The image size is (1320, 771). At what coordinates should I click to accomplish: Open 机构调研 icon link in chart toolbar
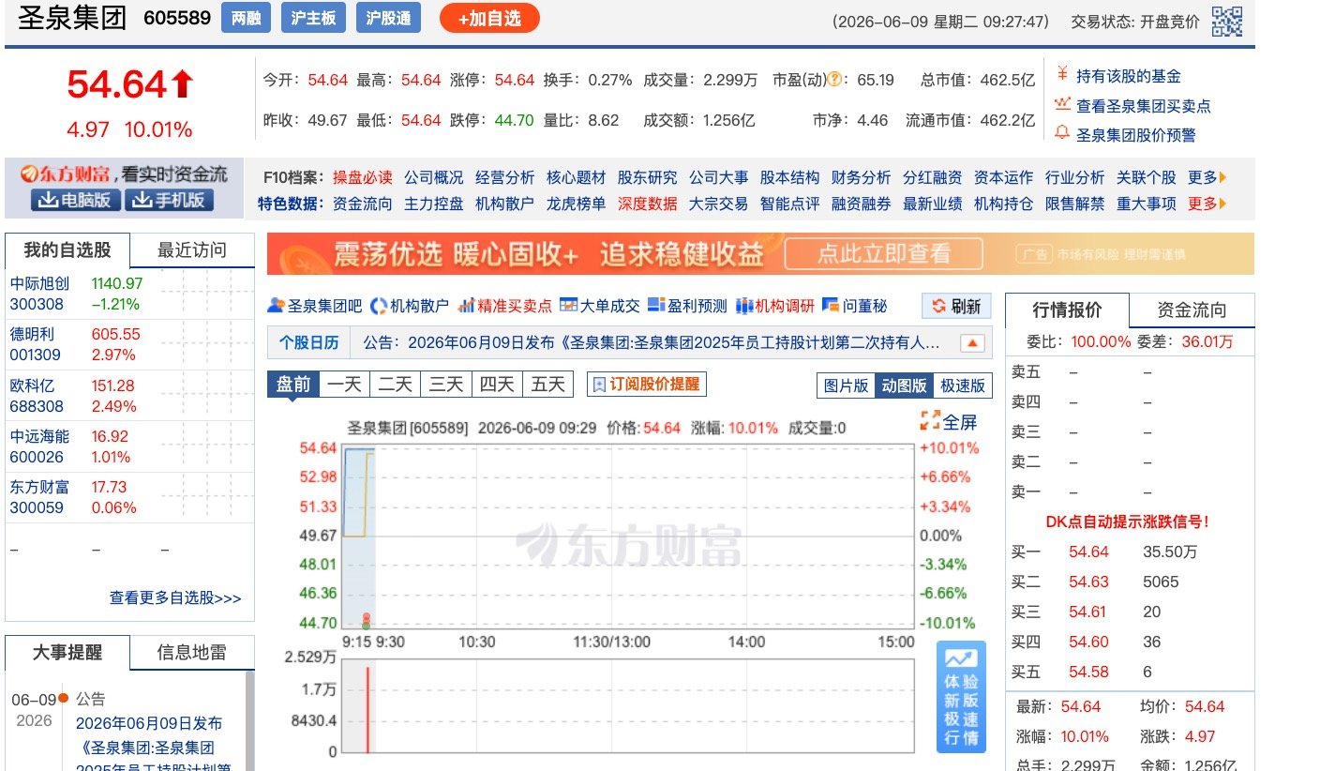[775, 306]
